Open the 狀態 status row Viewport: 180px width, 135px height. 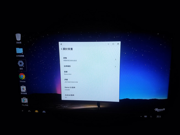pyautogui.click(x=90, y=59)
